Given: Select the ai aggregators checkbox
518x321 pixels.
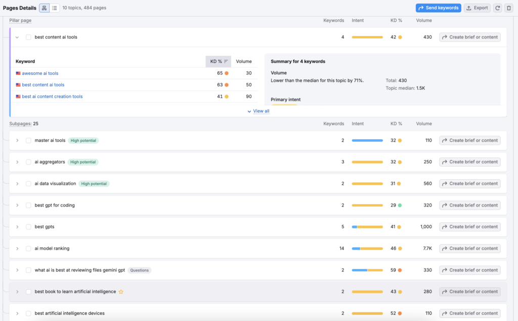Looking at the screenshot, I should point(28,162).
